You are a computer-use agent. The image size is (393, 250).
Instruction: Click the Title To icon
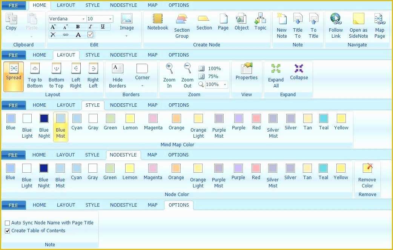pyautogui.click(x=298, y=19)
